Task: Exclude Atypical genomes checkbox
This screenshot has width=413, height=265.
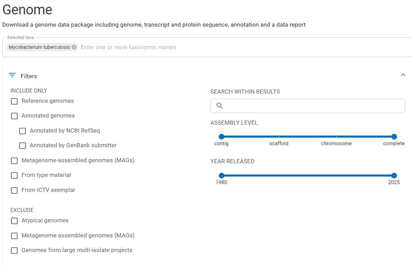Action: pos(14,221)
